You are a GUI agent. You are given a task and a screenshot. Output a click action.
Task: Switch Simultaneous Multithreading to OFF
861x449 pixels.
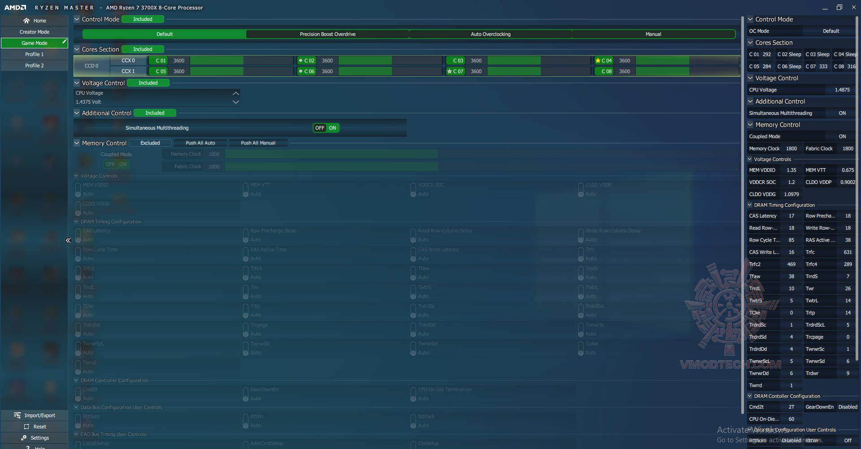click(320, 128)
